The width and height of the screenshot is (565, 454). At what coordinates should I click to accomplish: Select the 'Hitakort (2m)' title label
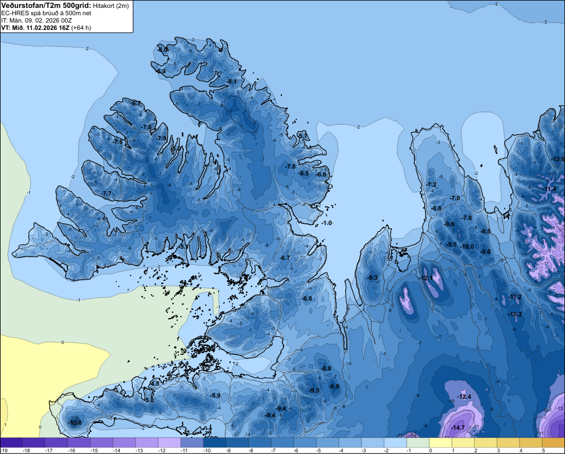[x=111, y=6]
